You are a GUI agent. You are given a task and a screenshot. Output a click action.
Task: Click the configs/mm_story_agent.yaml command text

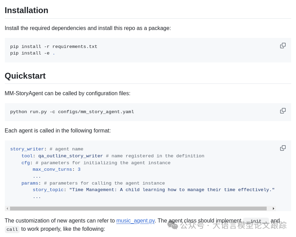point(96,112)
